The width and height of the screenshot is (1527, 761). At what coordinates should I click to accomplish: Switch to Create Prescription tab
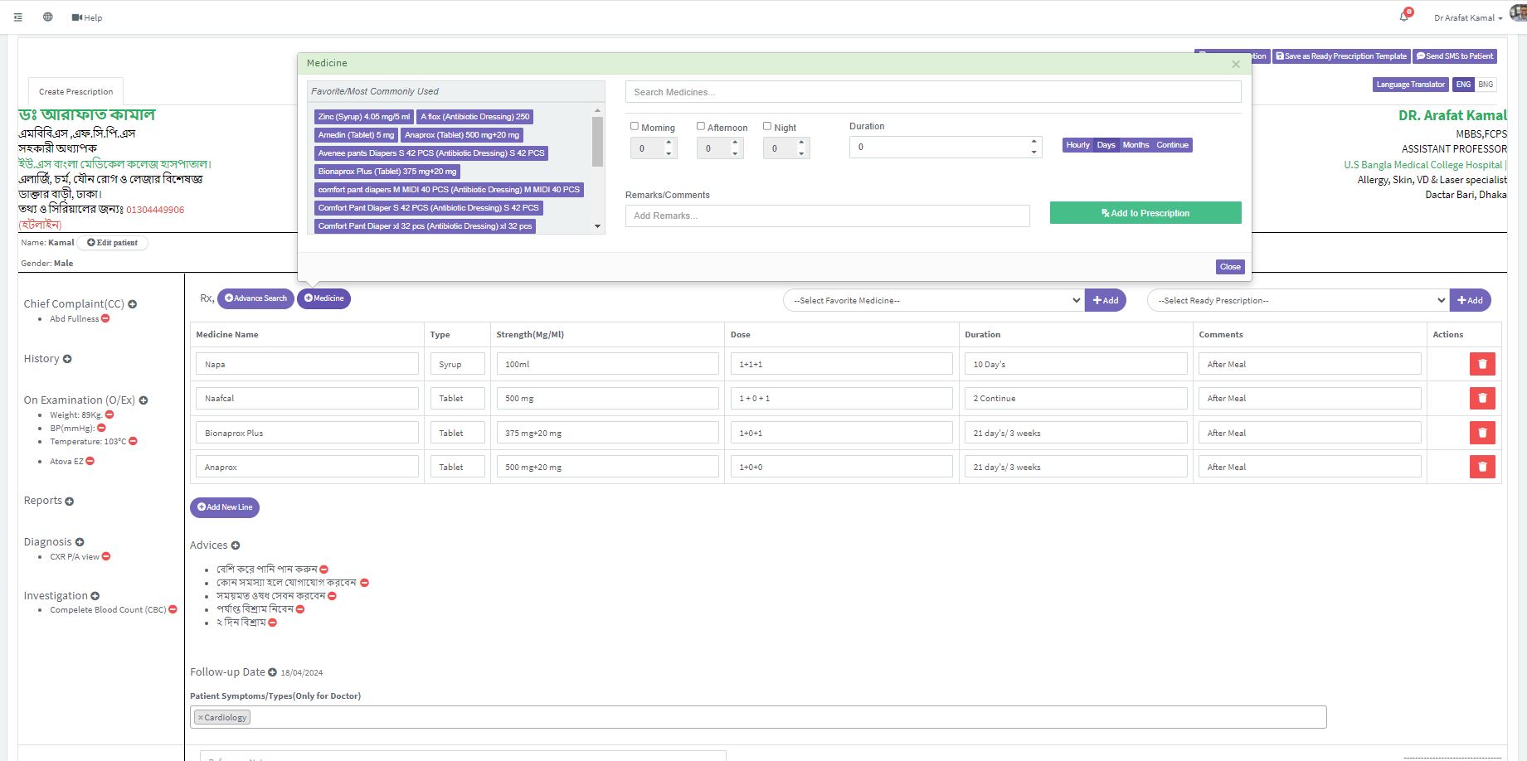[x=75, y=91]
